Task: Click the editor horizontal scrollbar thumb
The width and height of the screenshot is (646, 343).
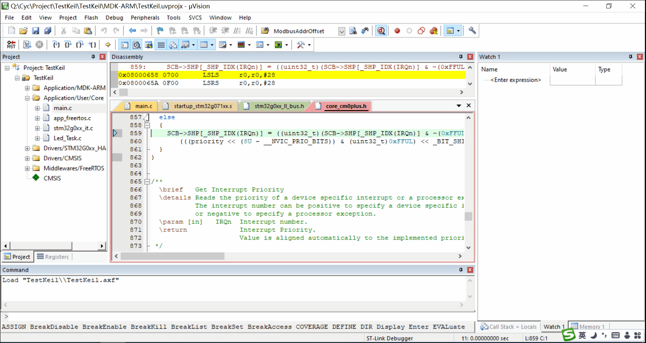Action: pyautogui.click(x=173, y=256)
